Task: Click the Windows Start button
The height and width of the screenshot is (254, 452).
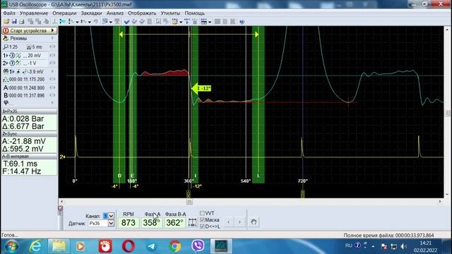Action: coord(11,246)
